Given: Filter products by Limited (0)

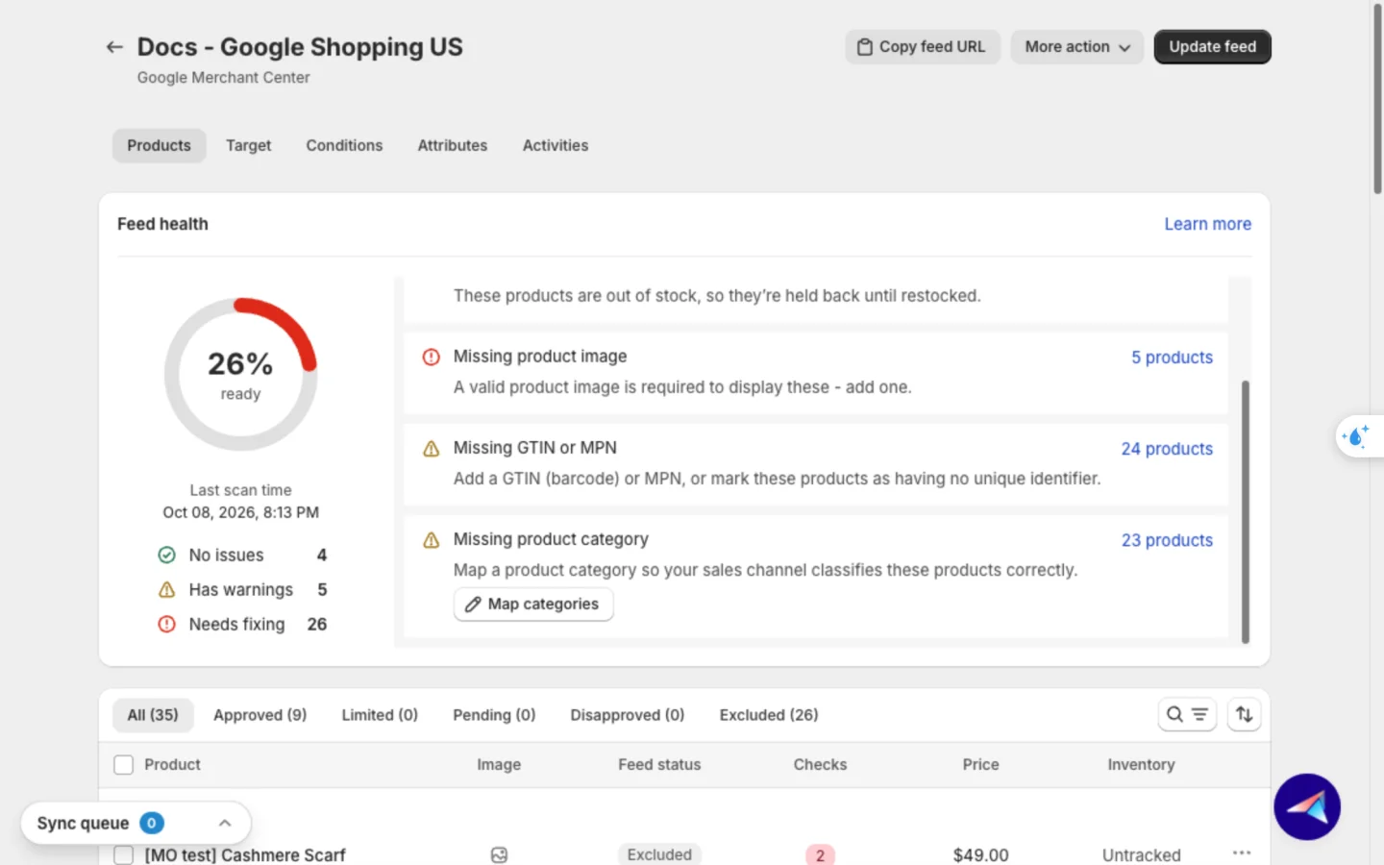Looking at the screenshot, I should [380, 715].
